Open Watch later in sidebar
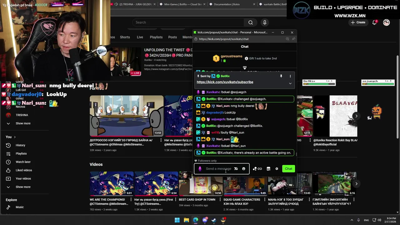This screenshot has height=225, width=400. (23, 162)
